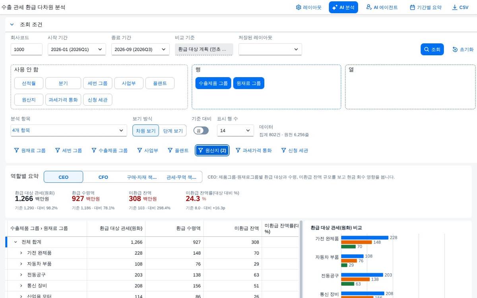Click the 초기화 reset button
This screenshot has height=298, width=477.
[x=463, y=49]
